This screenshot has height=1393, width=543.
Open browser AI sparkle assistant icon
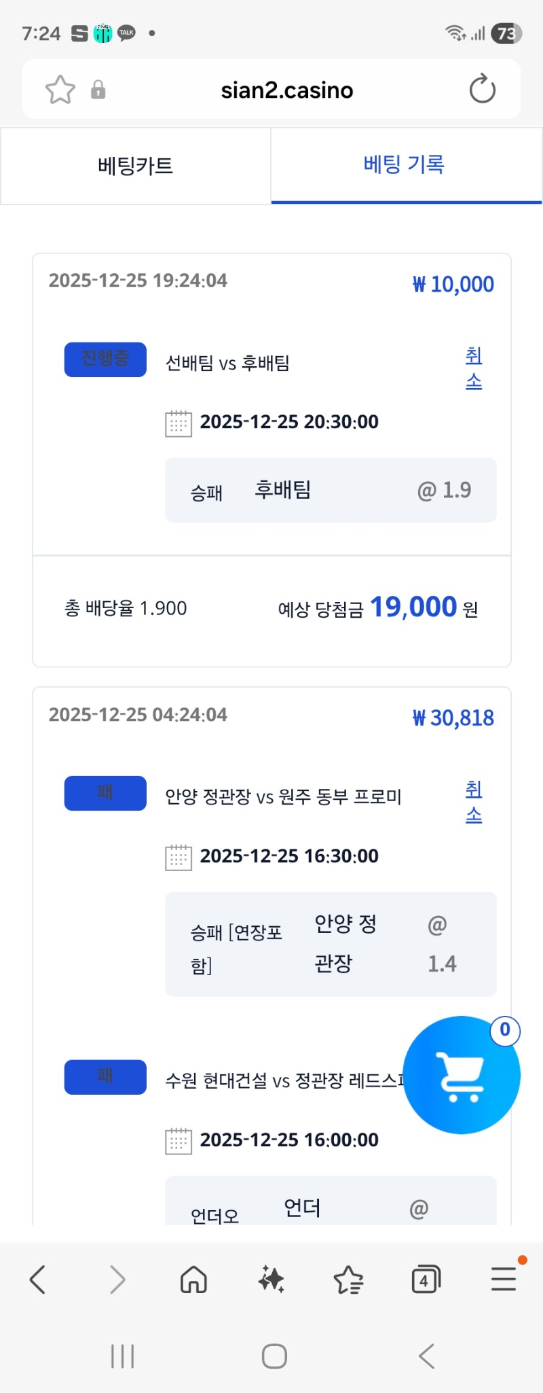coord(271,1280)
